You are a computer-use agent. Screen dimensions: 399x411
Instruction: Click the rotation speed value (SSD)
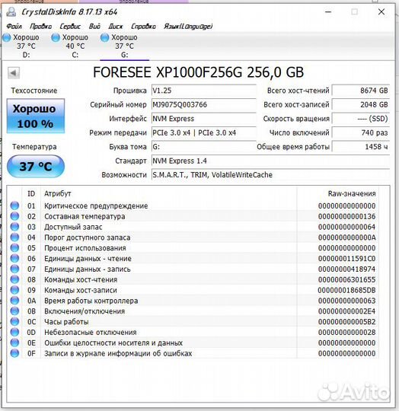361,119
